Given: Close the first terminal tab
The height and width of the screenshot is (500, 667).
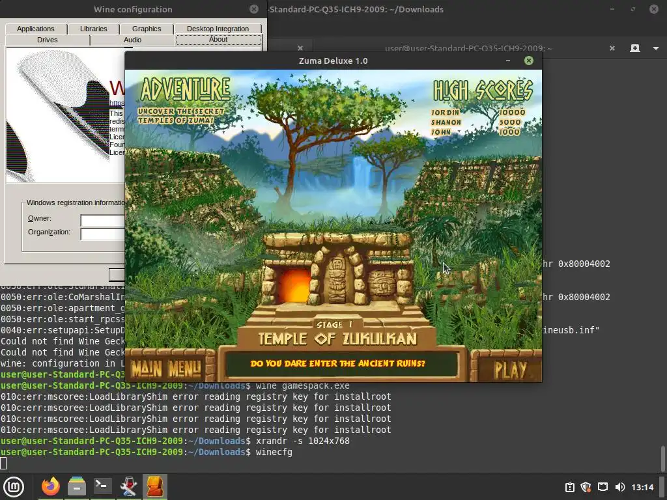Looking at the screenshot, I should pos(300,48).
